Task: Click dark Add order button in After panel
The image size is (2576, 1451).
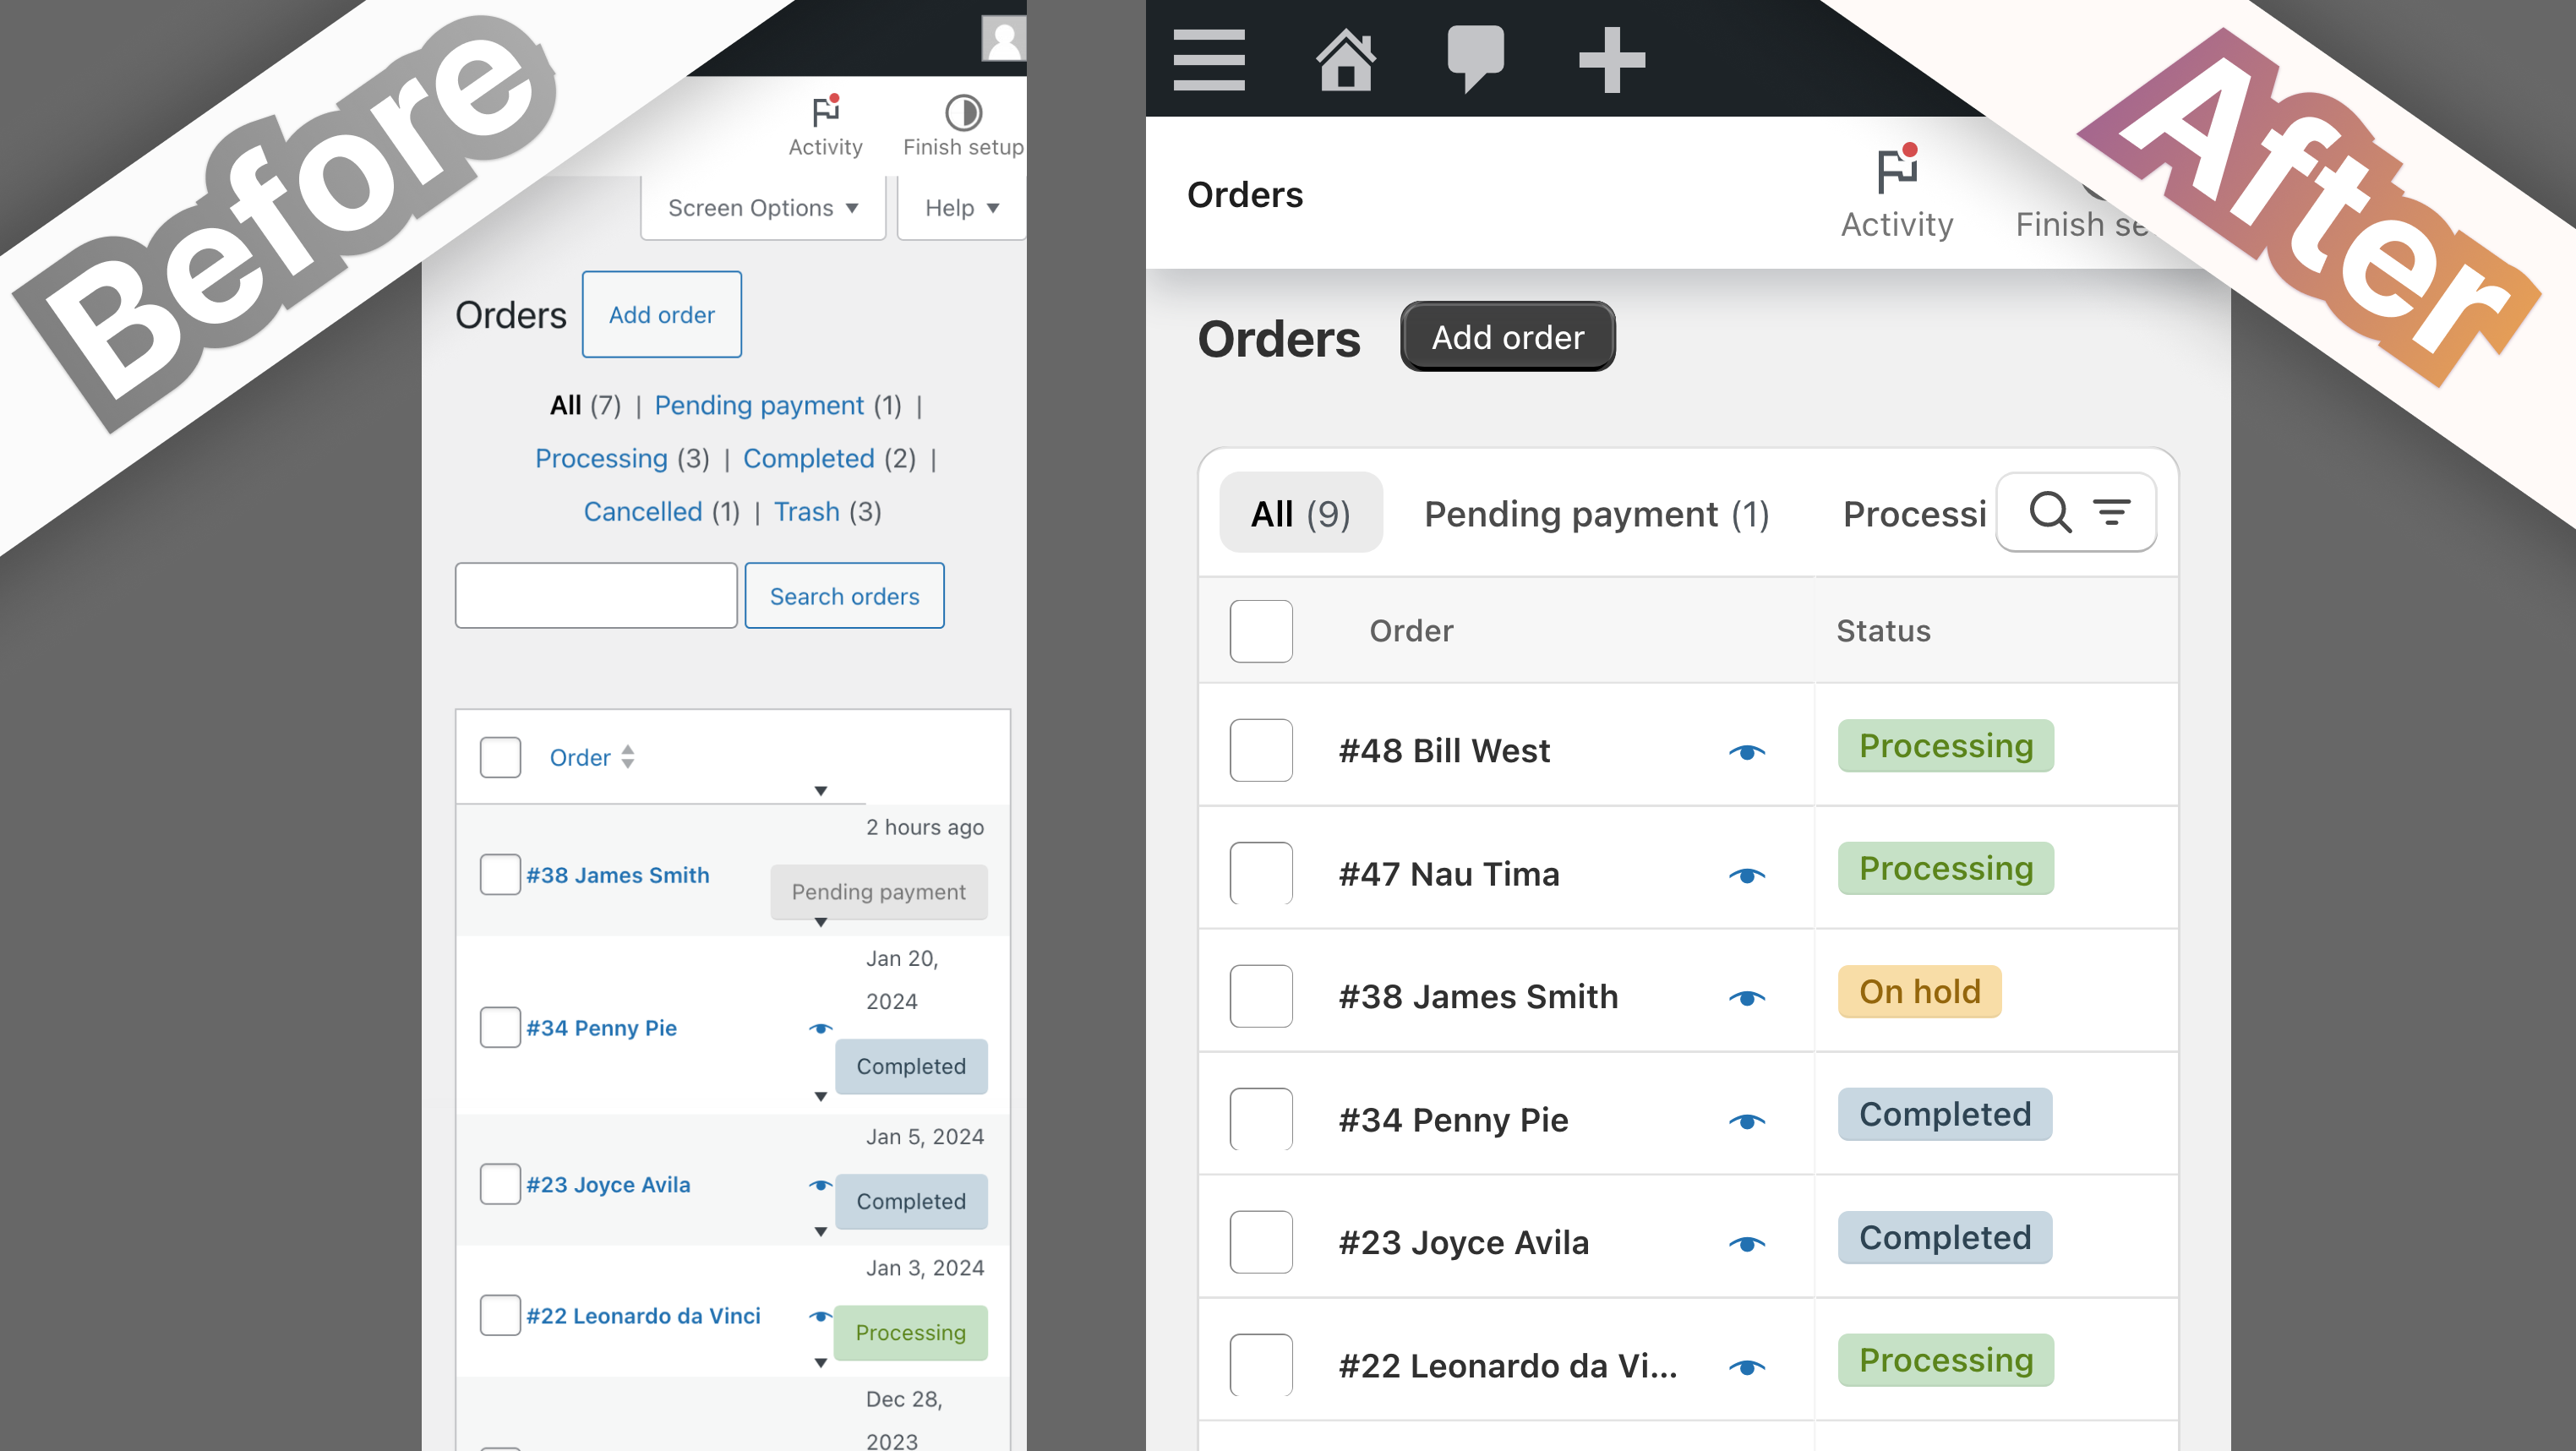Action: (1507, 337)
